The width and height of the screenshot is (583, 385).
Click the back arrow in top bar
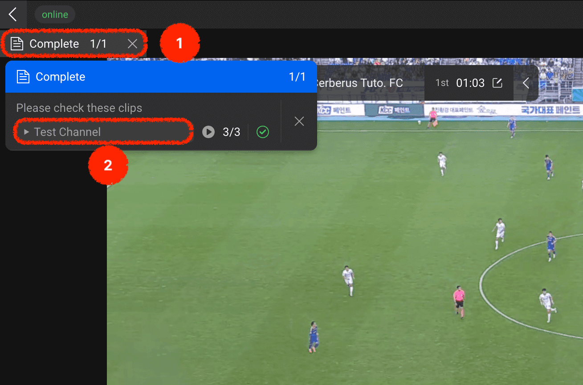(x=13, y=14)
